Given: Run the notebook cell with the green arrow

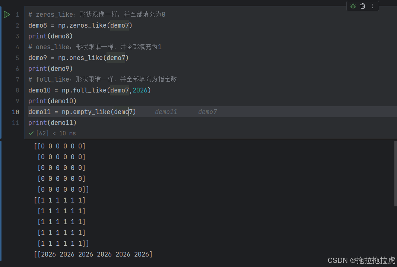Looking at the screenshot, I should (7, 15).
